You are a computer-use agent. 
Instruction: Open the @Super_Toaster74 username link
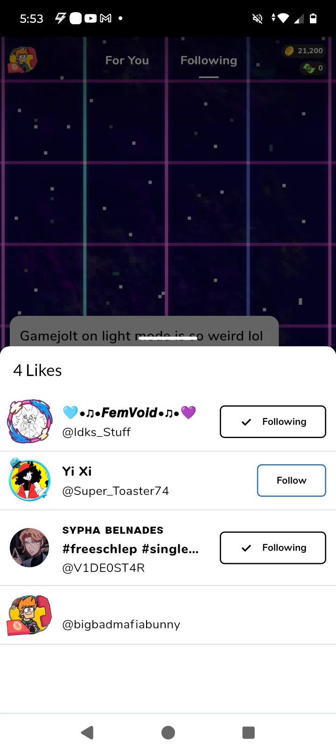point(116,491)
